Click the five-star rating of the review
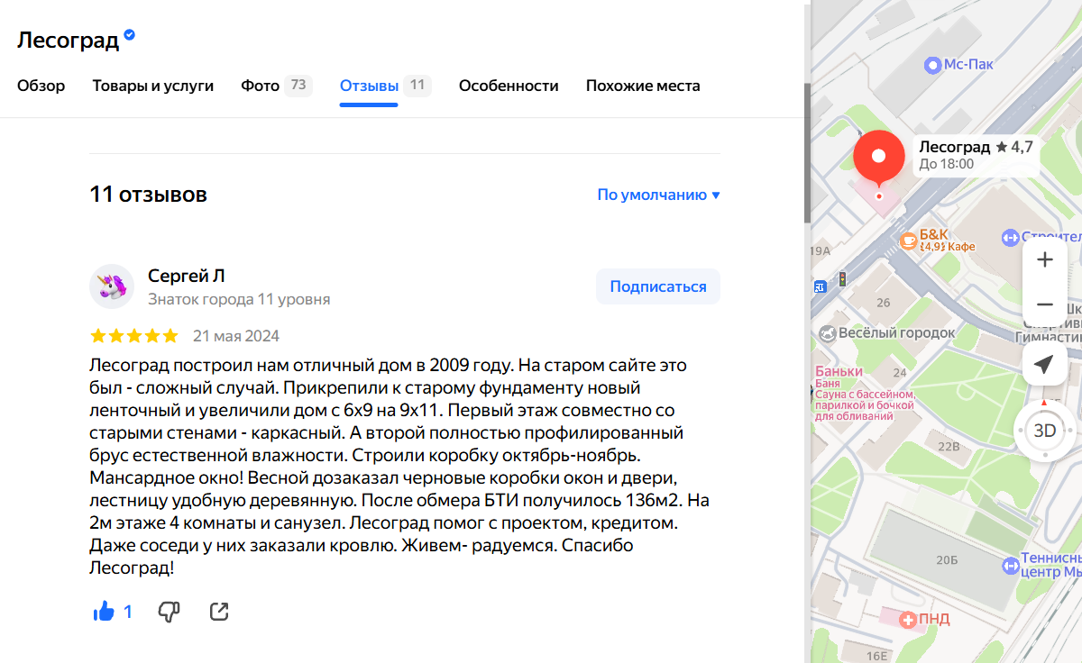Screen dimensions: 1082x663 (x=134, y=336)
